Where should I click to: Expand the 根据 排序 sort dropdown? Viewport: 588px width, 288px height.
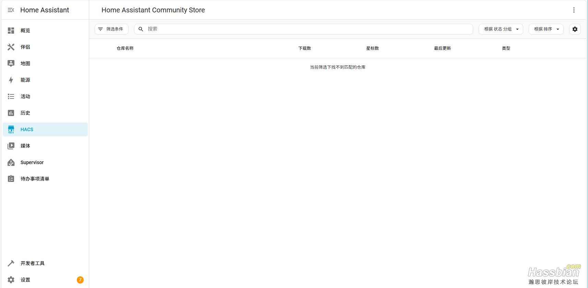pyautogui.click(x=546, y=29)
